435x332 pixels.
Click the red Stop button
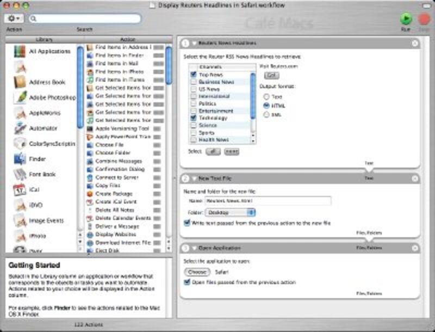pyautogui.click(x=424, y=19)
